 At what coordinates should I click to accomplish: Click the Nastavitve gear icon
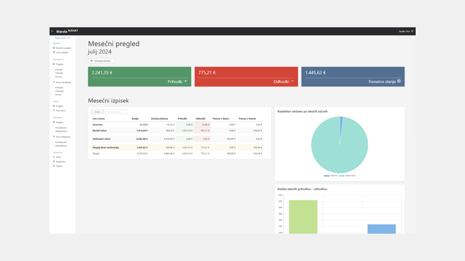(x=54, y=161)
